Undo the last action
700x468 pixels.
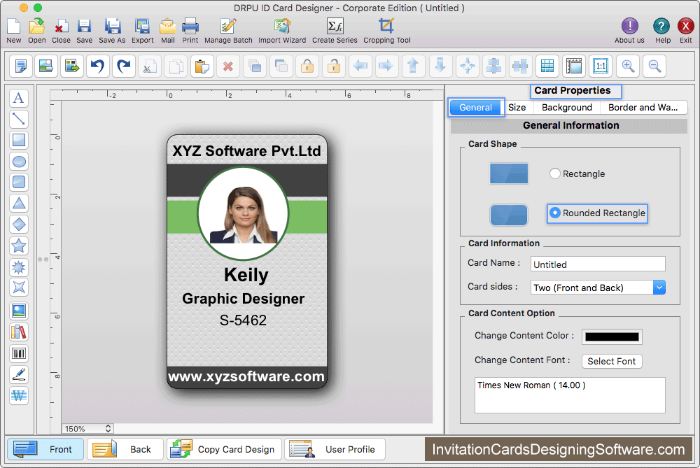click(x=98, y=66)
